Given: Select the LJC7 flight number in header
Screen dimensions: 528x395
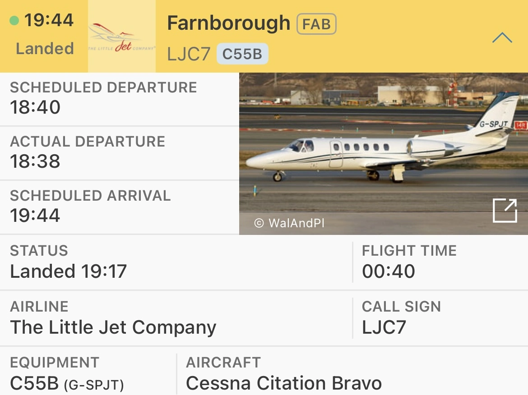Looking at the screenshot, I should (x=189, y=54).
